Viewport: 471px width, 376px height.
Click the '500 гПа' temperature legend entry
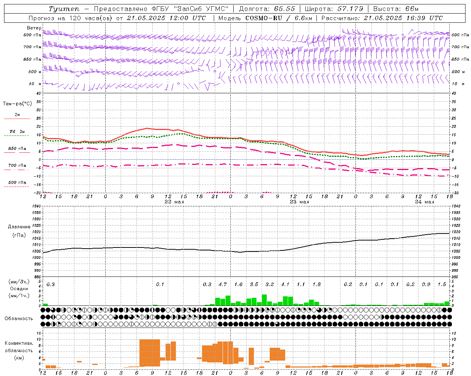click(x=17, y=182)
